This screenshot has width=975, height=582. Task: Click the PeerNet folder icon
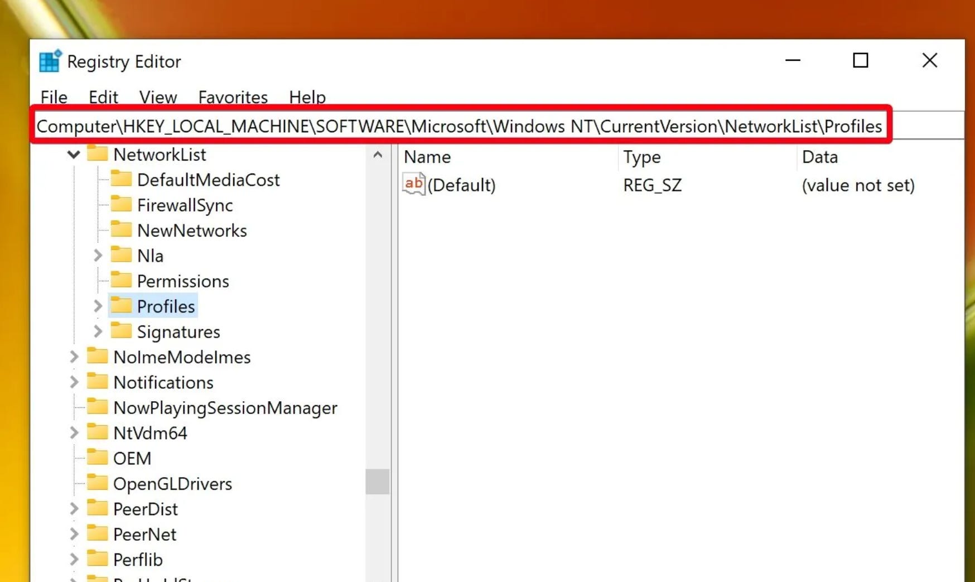tap(98, 533)
